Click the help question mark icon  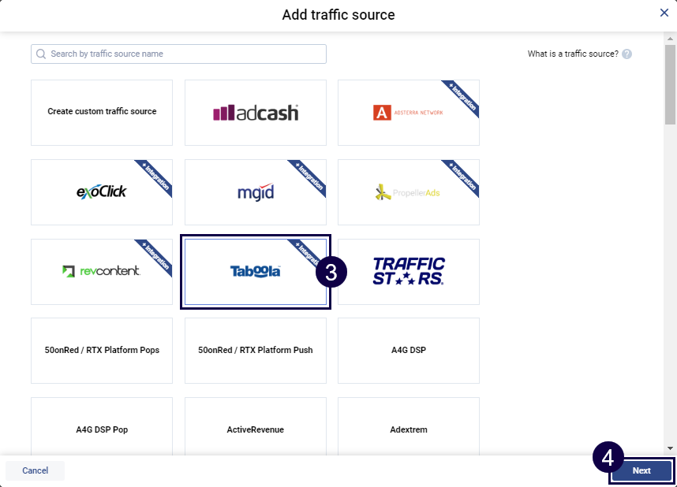(x=627, y=54)
